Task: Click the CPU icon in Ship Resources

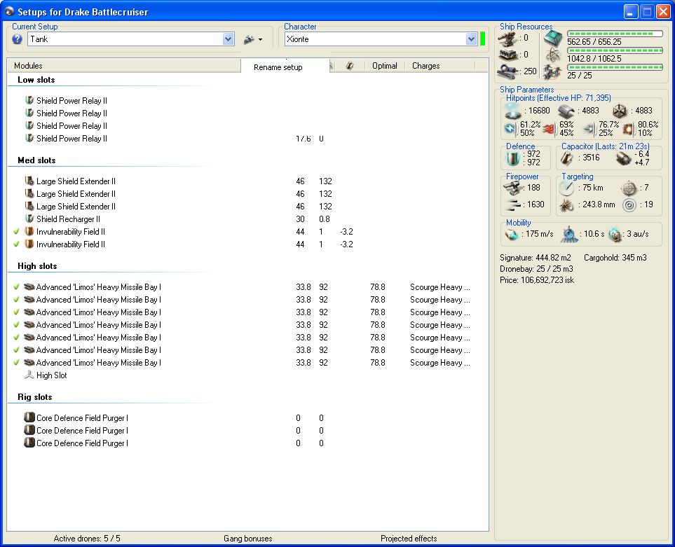Action: point(553,39)
